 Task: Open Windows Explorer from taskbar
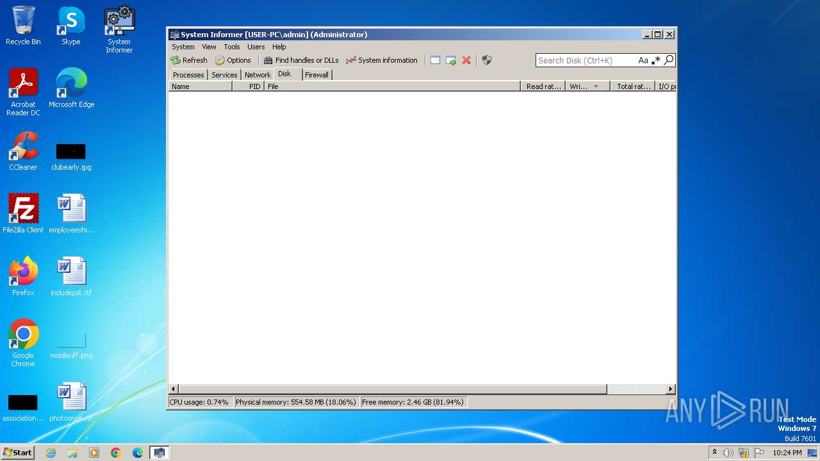[x=72, y=453]
